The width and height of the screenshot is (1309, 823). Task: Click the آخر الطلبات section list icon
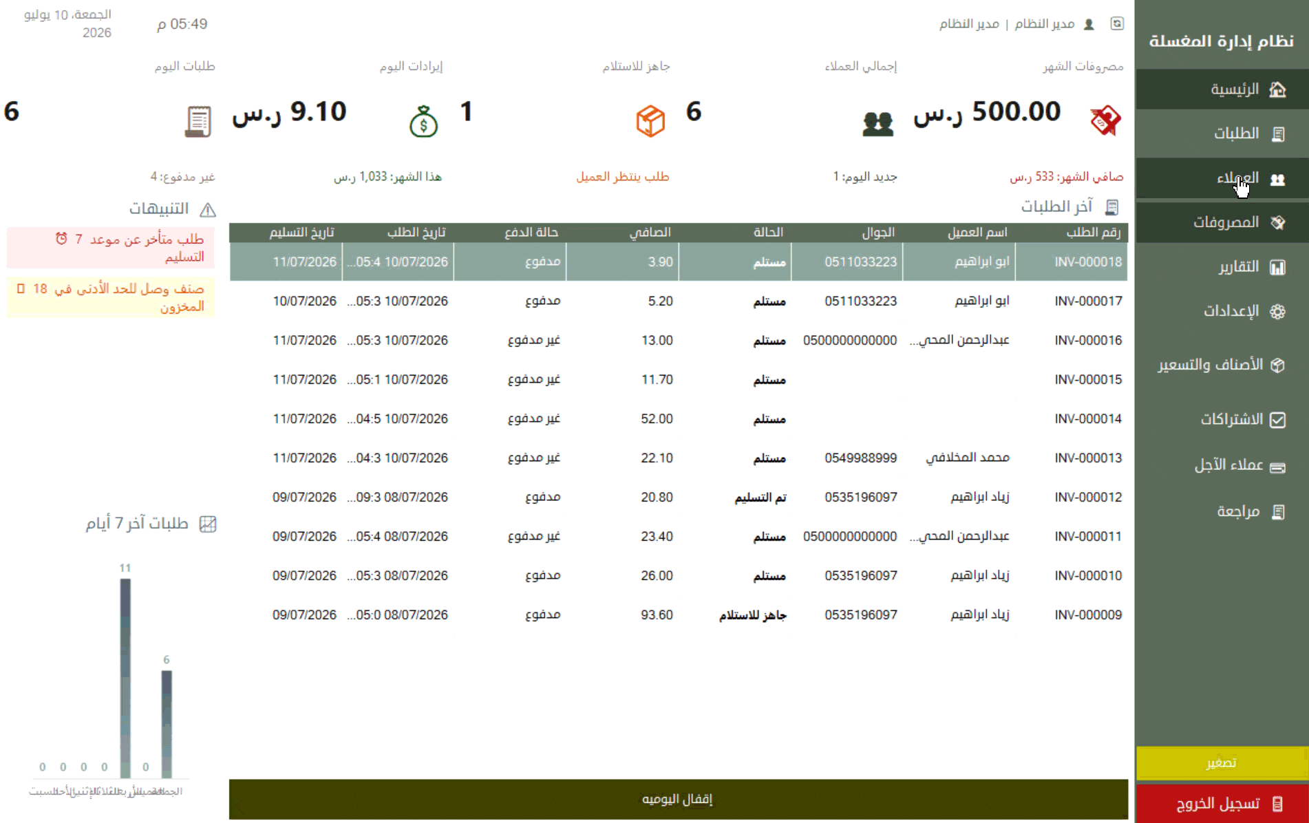1111,207
